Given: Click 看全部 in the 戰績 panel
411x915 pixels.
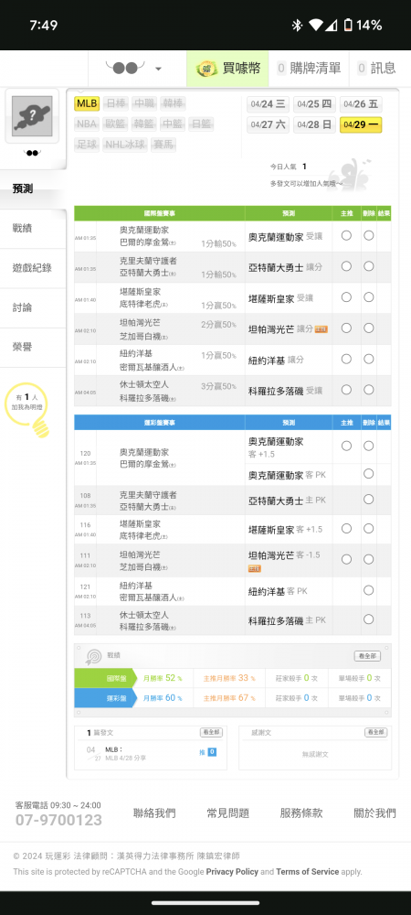Looking at the screenshot, I should pos(367,656).
